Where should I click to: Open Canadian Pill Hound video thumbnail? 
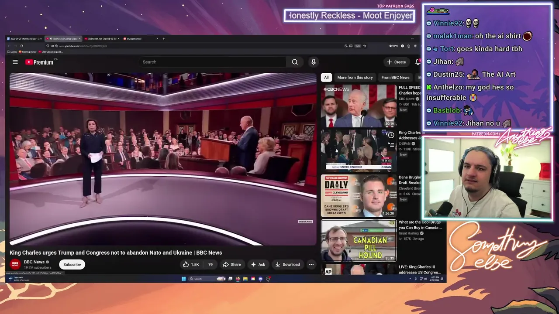tap(359, 241)
